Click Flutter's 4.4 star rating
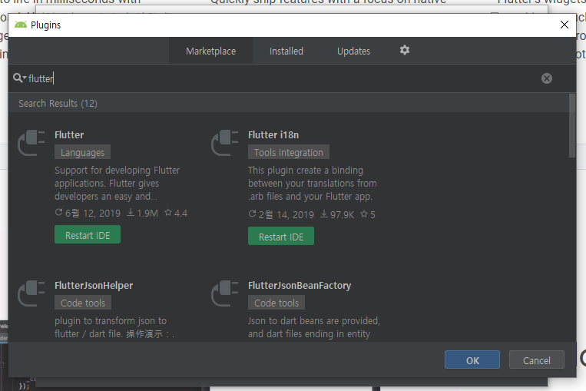586x391 pixels. 176,213
